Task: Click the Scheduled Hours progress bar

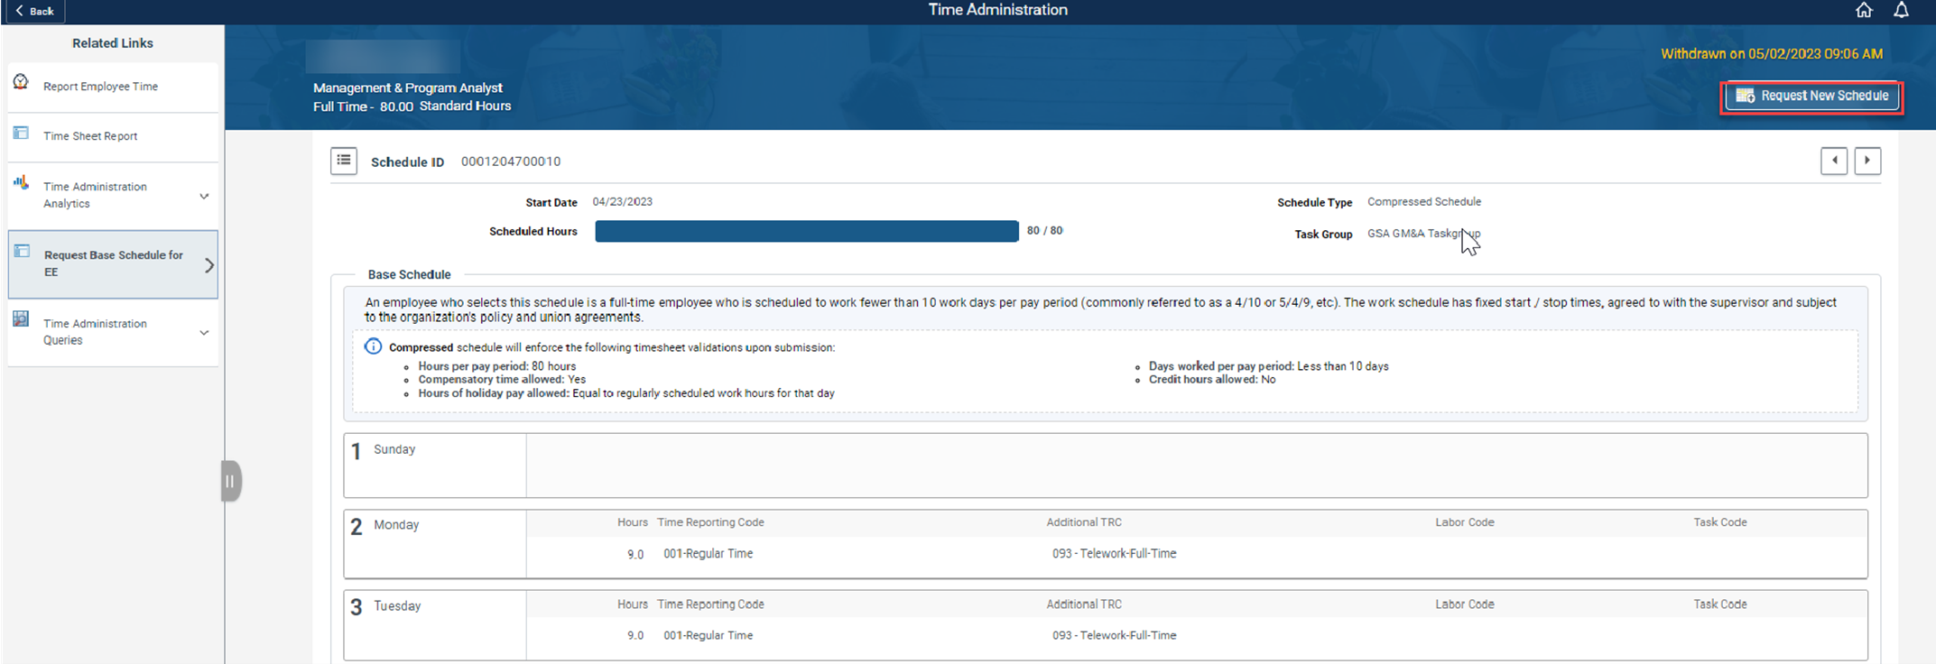Action: [x=807, y=231]
